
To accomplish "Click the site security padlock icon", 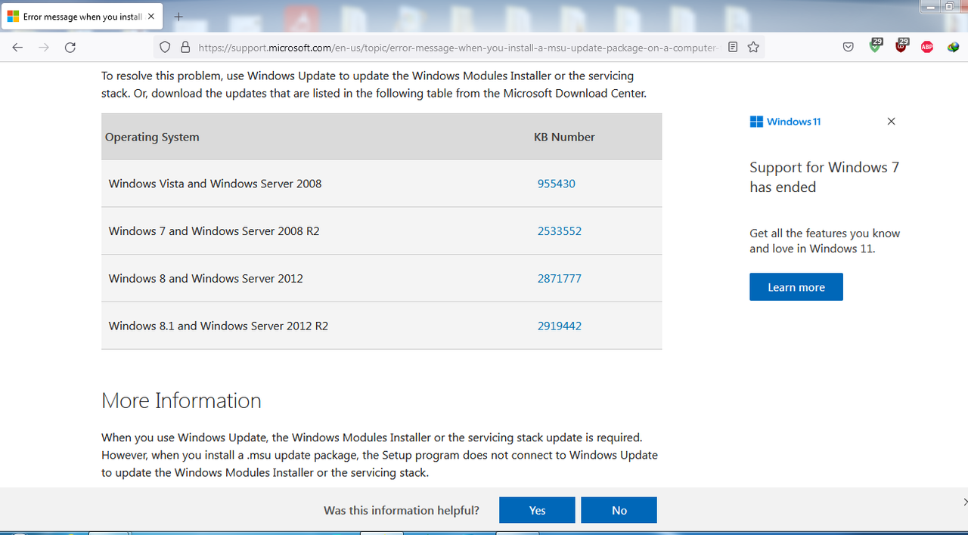I will pos(185,47).
